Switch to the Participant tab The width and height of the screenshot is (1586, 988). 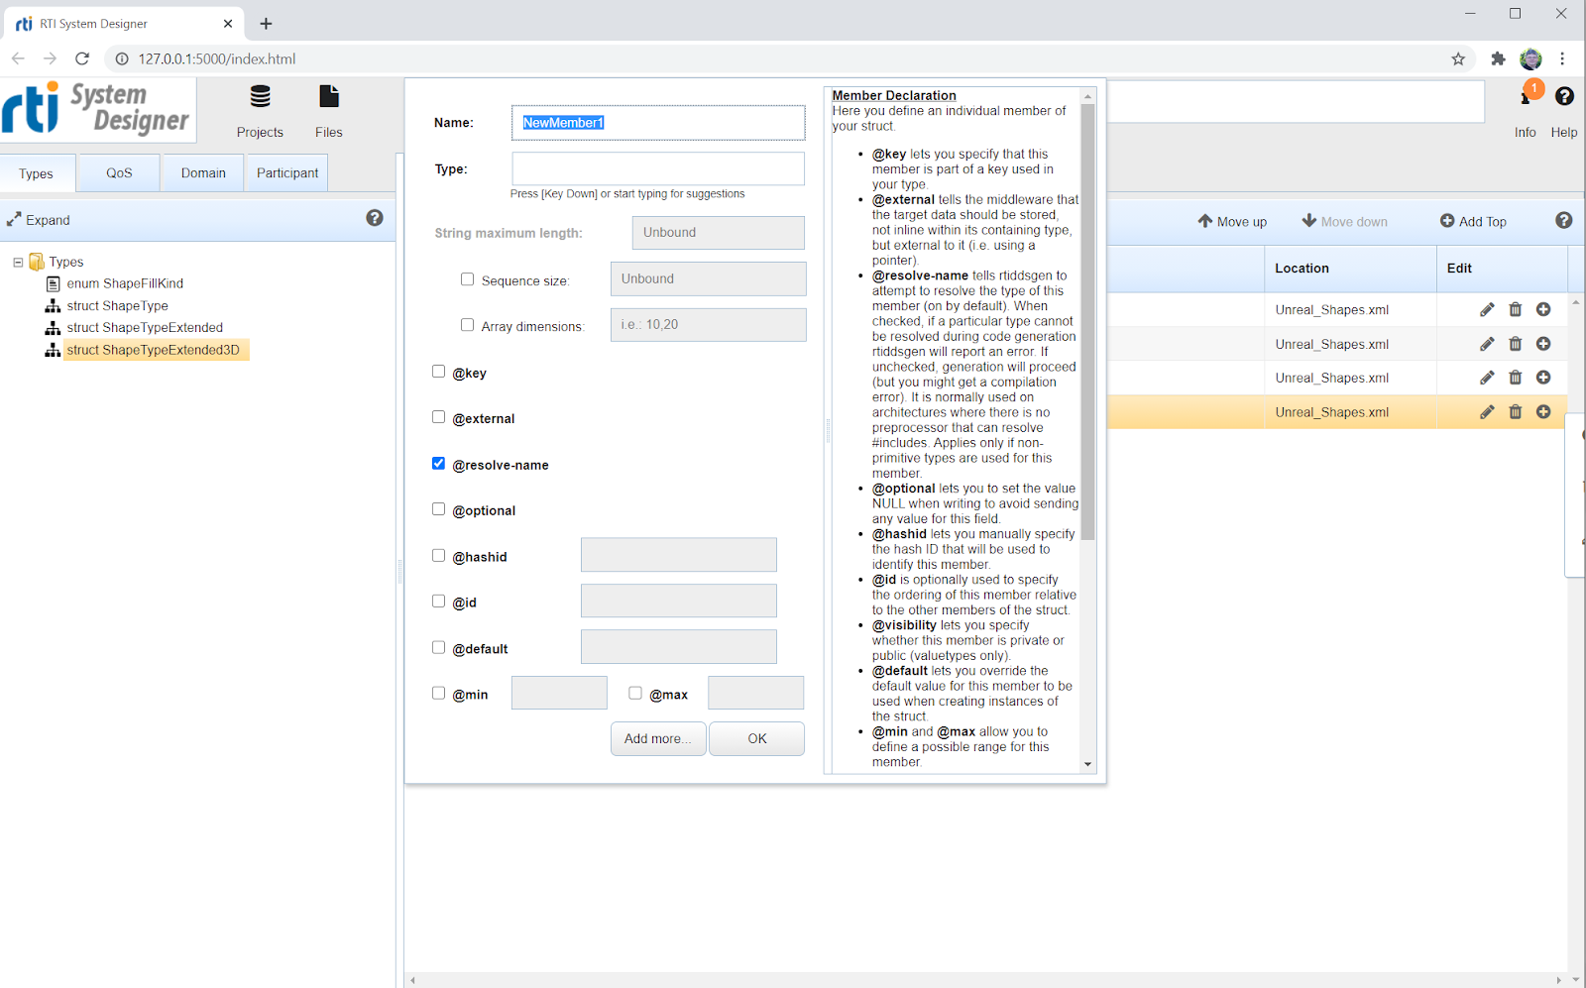tap(287, 172)
